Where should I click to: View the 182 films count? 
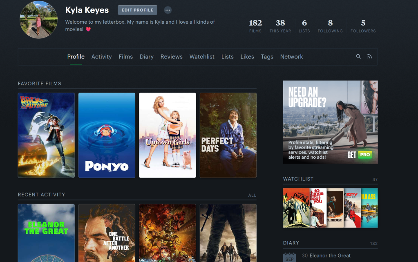[x=255, y=26]
